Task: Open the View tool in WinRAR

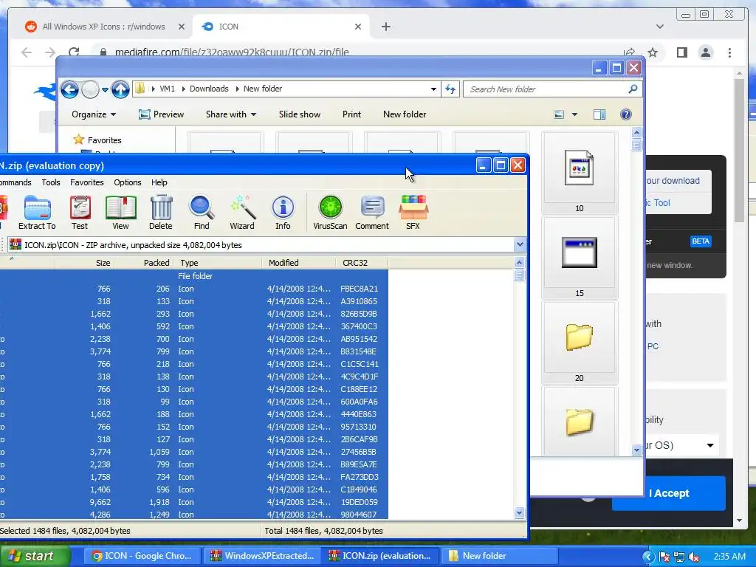Action: tap(120, 212)
